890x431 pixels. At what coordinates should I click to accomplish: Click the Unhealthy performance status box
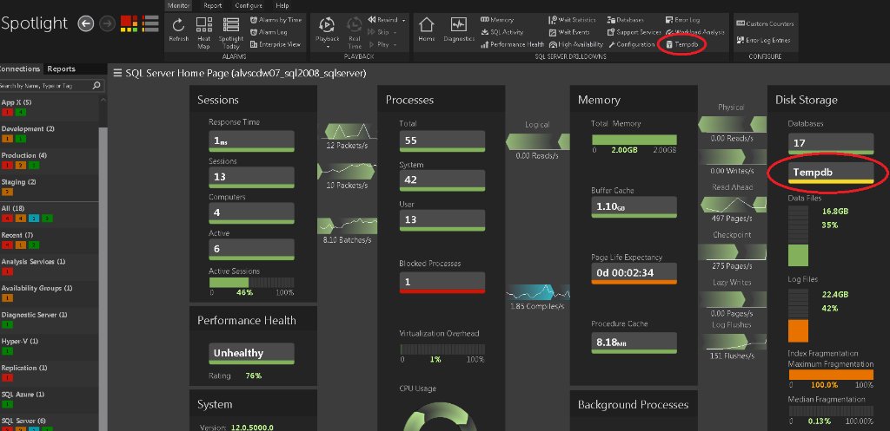[x=251, y=354]
